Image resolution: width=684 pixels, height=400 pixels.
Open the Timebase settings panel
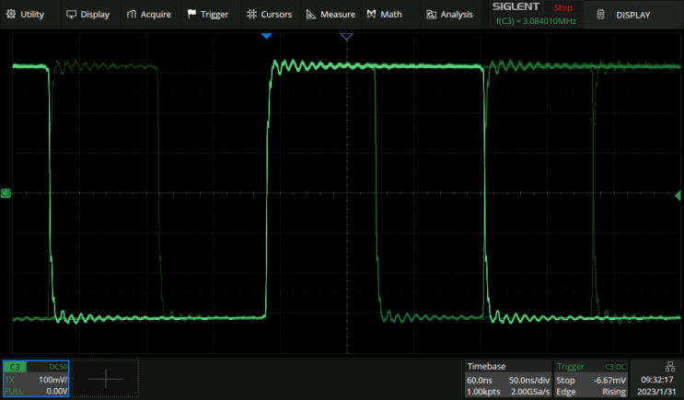tap(506, 378)
